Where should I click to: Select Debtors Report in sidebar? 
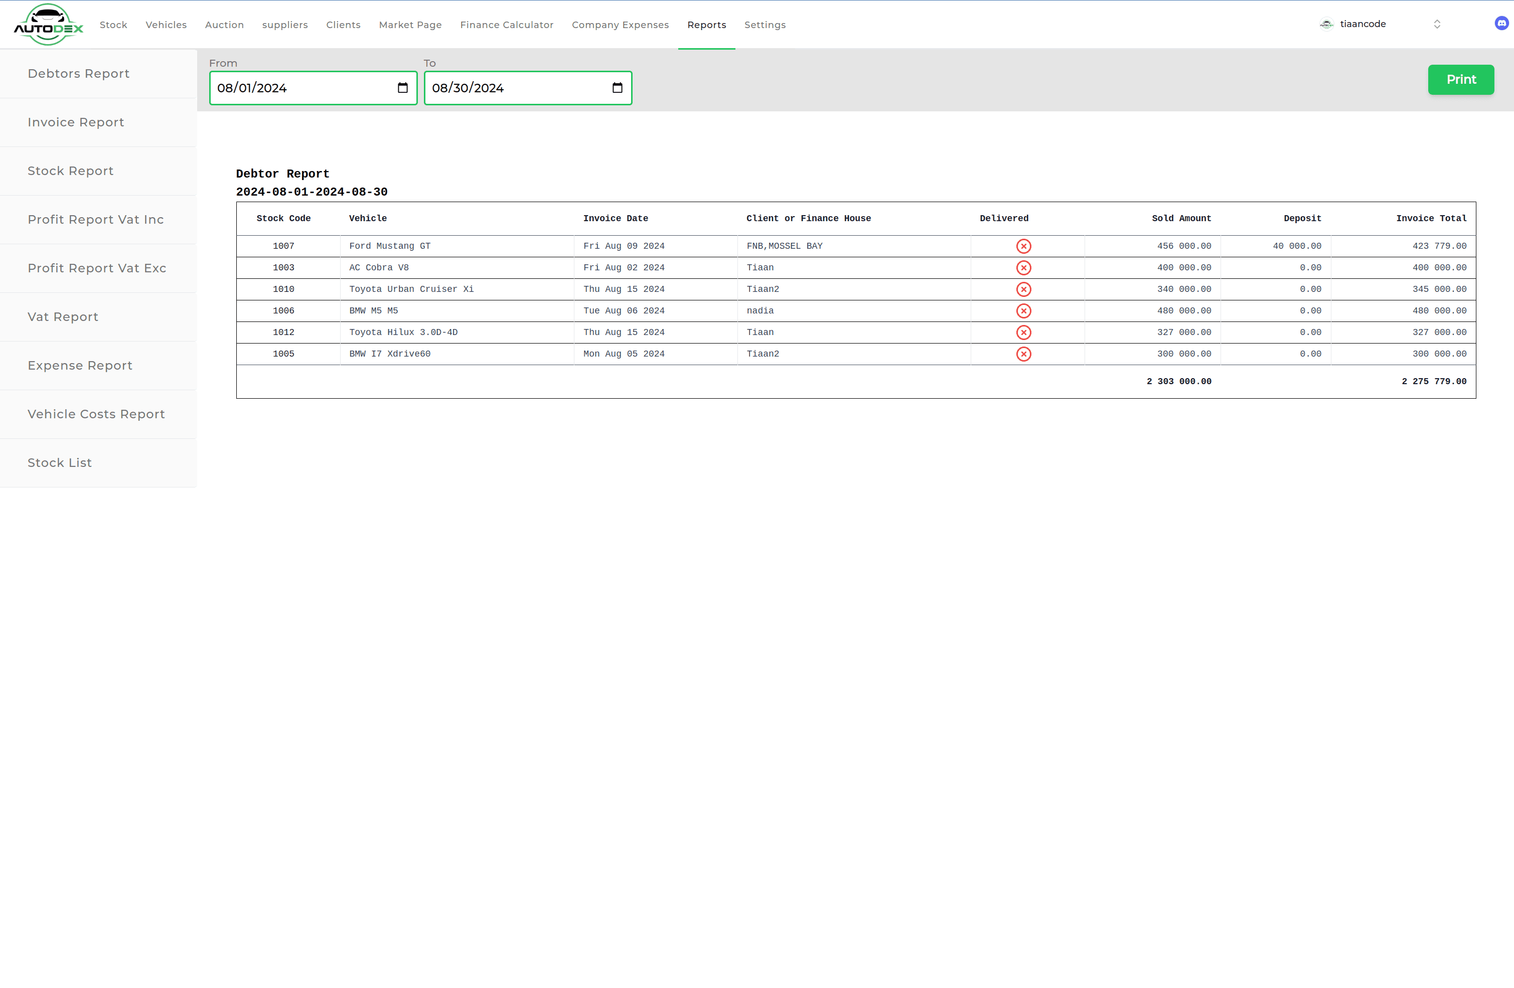point(99,74)
